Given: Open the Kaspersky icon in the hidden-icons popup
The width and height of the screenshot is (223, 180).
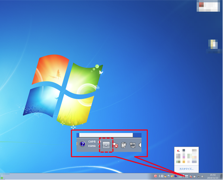Looking at the screenshot, I should tap(178, 151).
